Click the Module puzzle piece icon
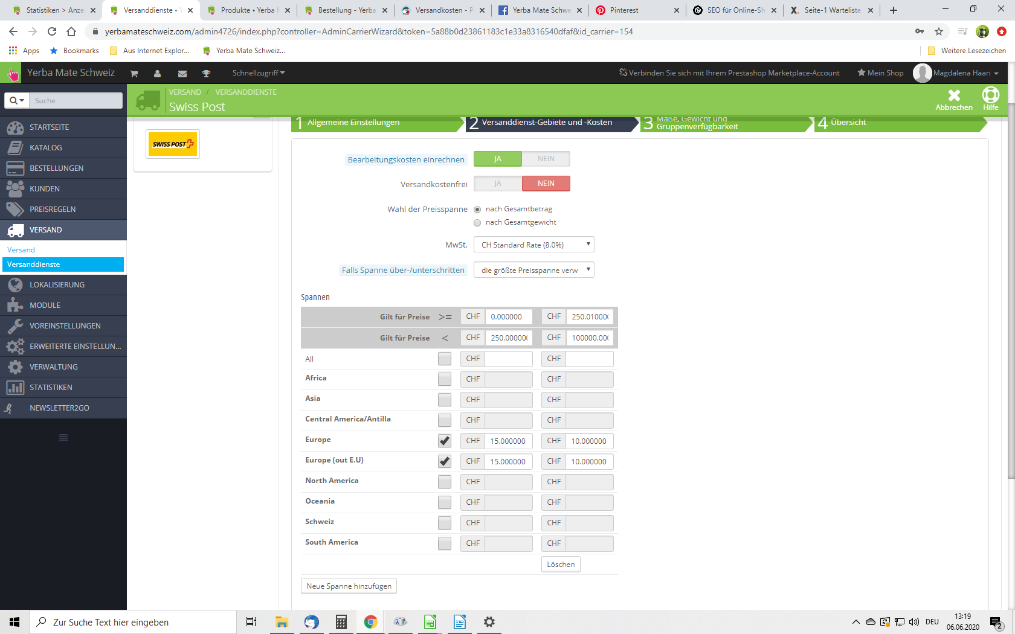Image resolution: width=1015 pixels, height=634 pixels. click(15, 306)
